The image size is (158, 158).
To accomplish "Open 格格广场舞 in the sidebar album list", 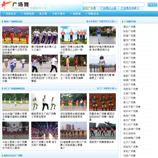I will coord(129,31).
